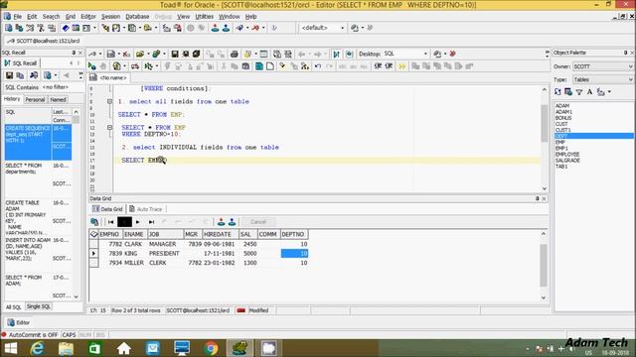Click the yellow double-arrow icon in editor toolbar
The height and width of the screenshot is (357, 636).
(x=401, y=66)
